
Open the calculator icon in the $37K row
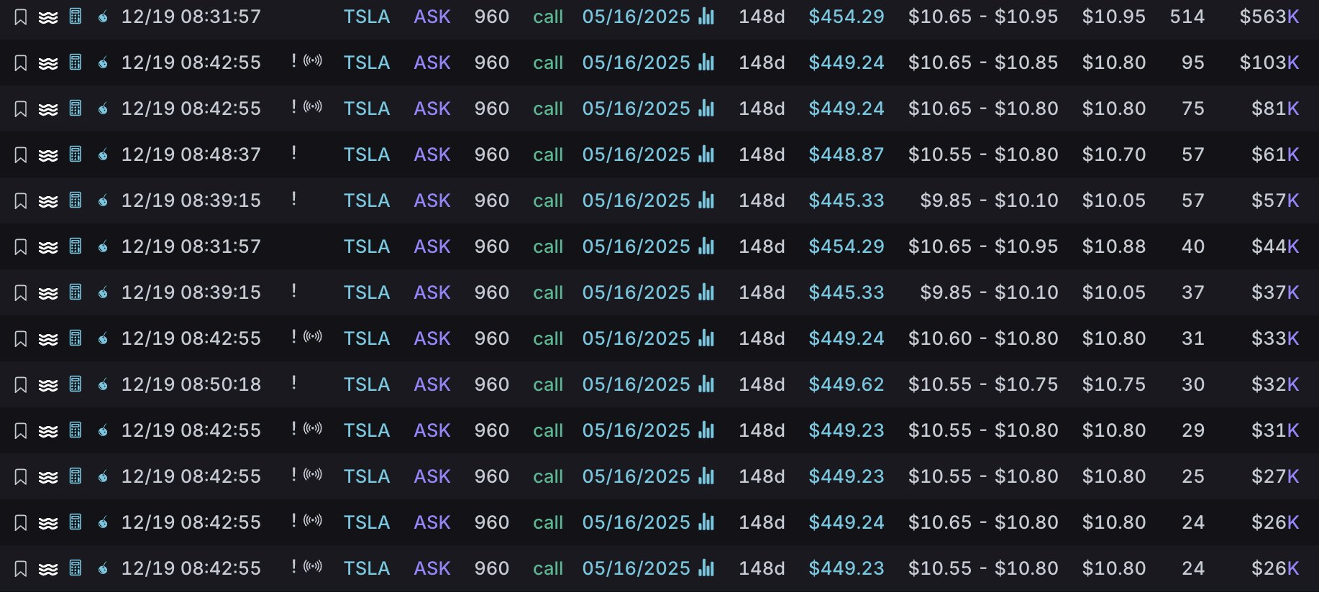coord(76,292)
